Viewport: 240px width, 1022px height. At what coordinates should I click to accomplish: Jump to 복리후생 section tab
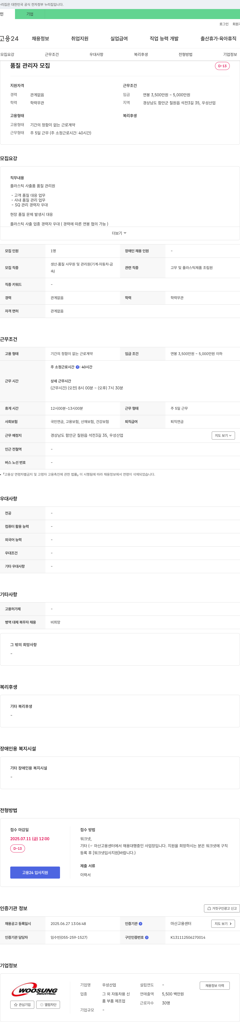[141, 54]
